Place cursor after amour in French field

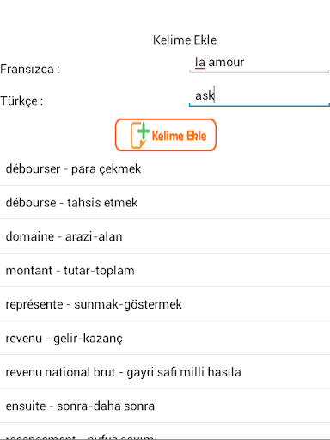tap(245, 62)
